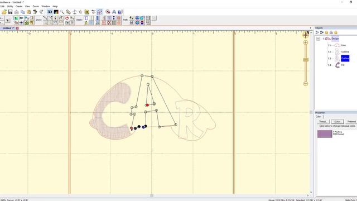Click the Thread... button

click(x=323, y=122)
